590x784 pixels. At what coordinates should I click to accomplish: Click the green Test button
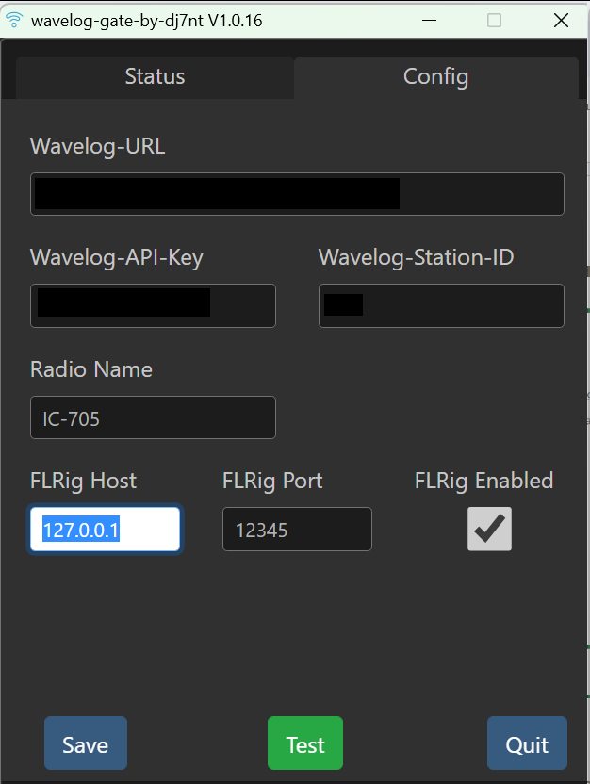pos(304,743)
